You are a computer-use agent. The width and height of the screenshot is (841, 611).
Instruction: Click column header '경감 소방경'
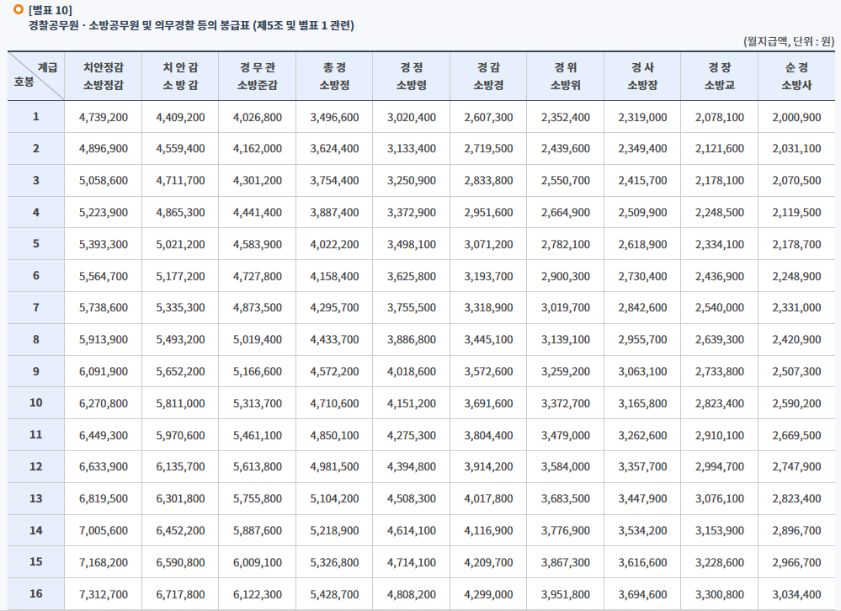[x=488, y=76]
